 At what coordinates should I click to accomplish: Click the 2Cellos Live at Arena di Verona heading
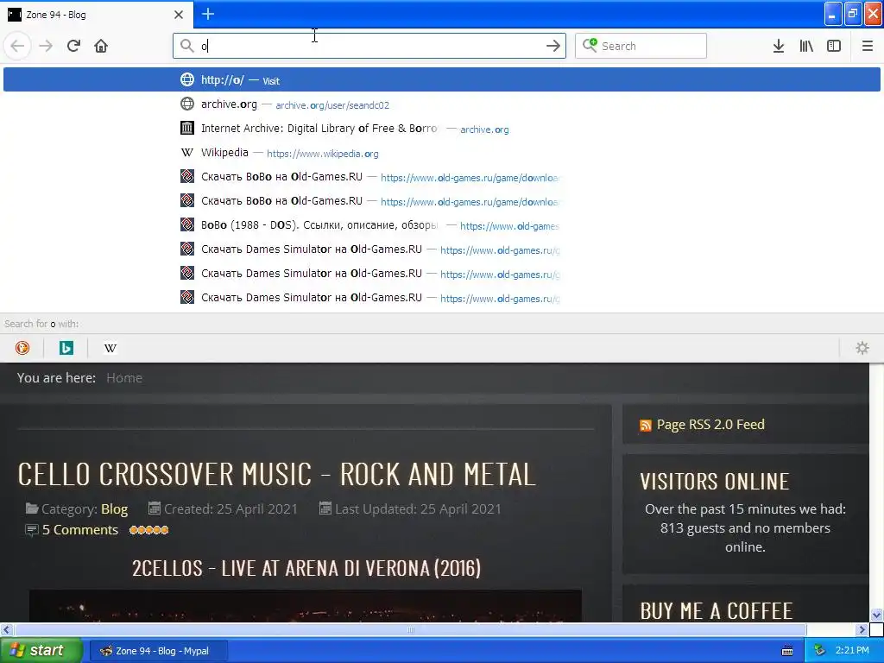[x=306, y=568]
